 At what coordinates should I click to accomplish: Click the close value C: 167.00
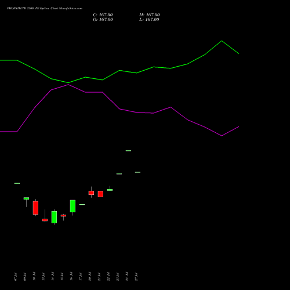(103, 15)
